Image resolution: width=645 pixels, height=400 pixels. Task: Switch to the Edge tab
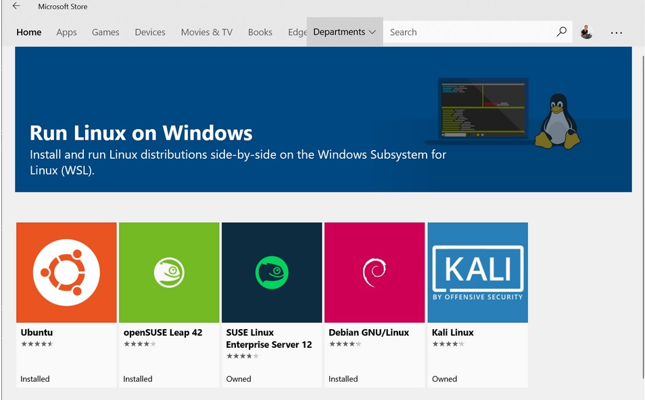[x=297, y=32]
